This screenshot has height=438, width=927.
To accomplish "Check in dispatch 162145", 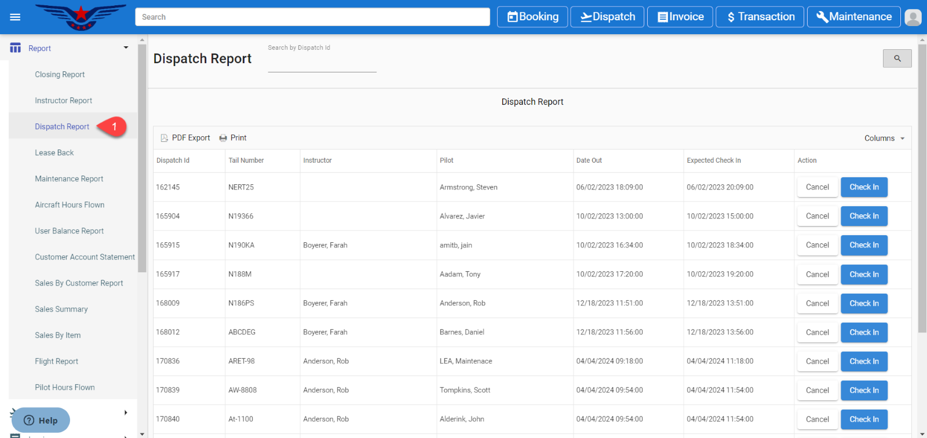I will click(864, 187).
